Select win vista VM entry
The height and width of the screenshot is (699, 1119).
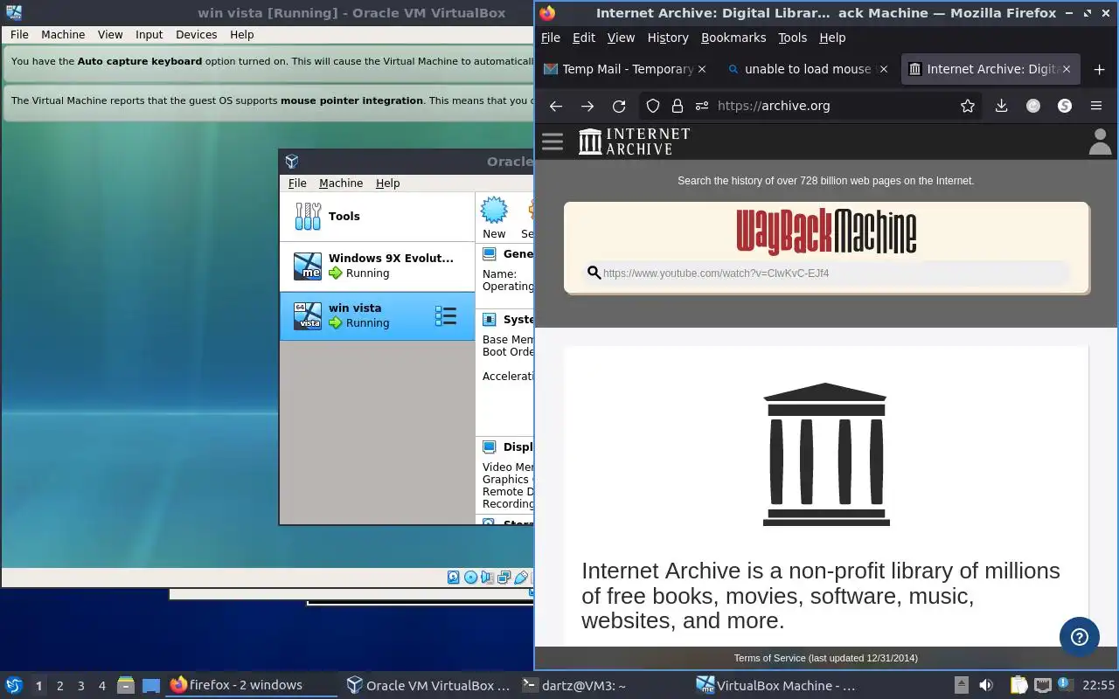pos(378,315)
